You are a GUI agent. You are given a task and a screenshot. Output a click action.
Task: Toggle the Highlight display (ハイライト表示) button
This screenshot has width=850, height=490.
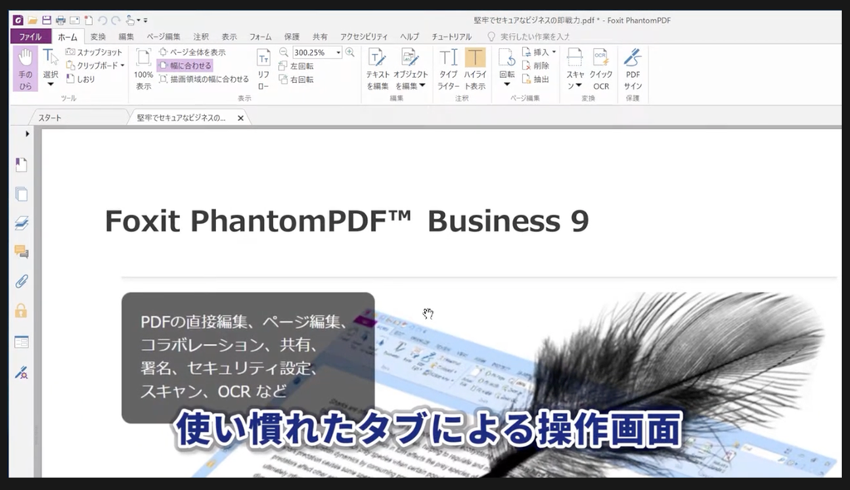coord(475,68)
